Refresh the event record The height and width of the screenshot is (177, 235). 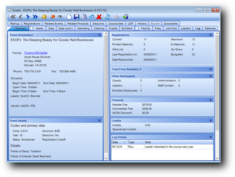click(x=108, y=17)
